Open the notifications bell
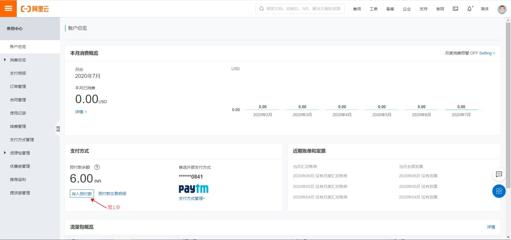 coord(469,9)
